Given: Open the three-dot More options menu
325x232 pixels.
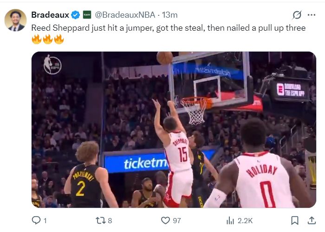Looking at the screenshot, I should point(312,15).
